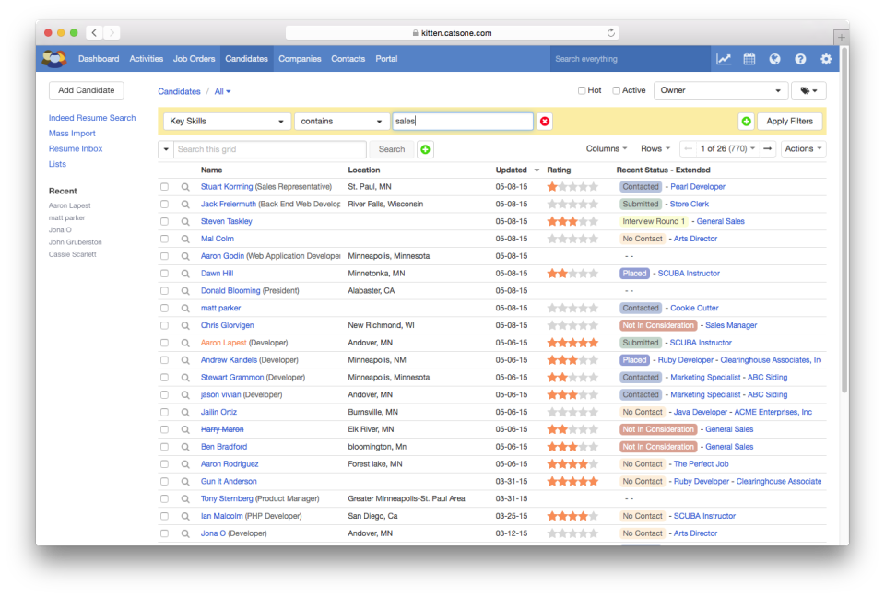Open the Job Orders tab
885x597 pixels.
tap(195, 59)
